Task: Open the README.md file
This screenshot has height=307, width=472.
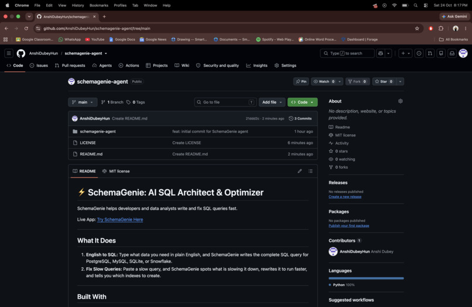Action: click(91, 154)
